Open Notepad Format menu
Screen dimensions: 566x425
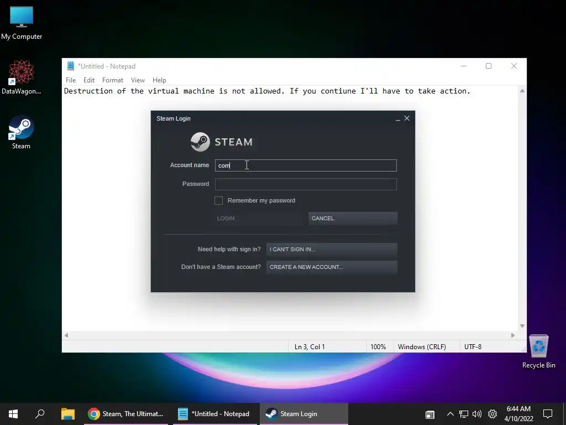113,80
